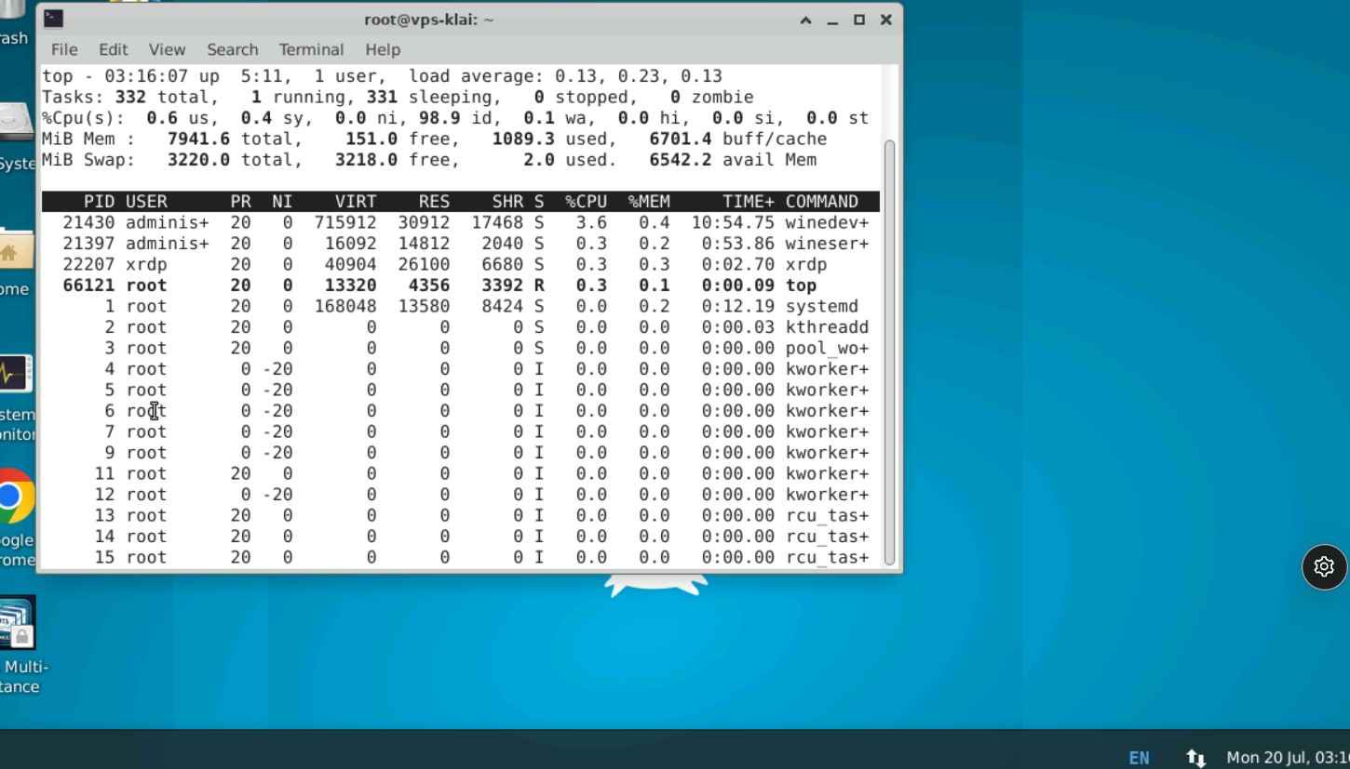The height and width of the screenshot is (769, 1350).
Task: Click PID 22207 in process list
Action: (x=88, y=265)
